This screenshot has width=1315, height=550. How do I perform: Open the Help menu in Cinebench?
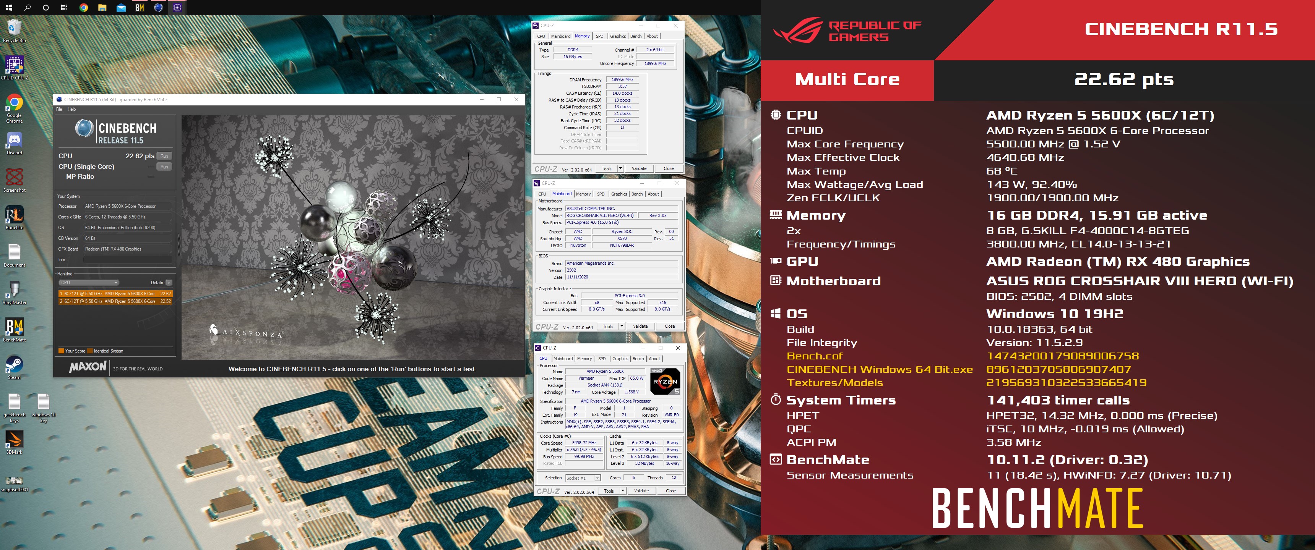click(x=71, y=109)
